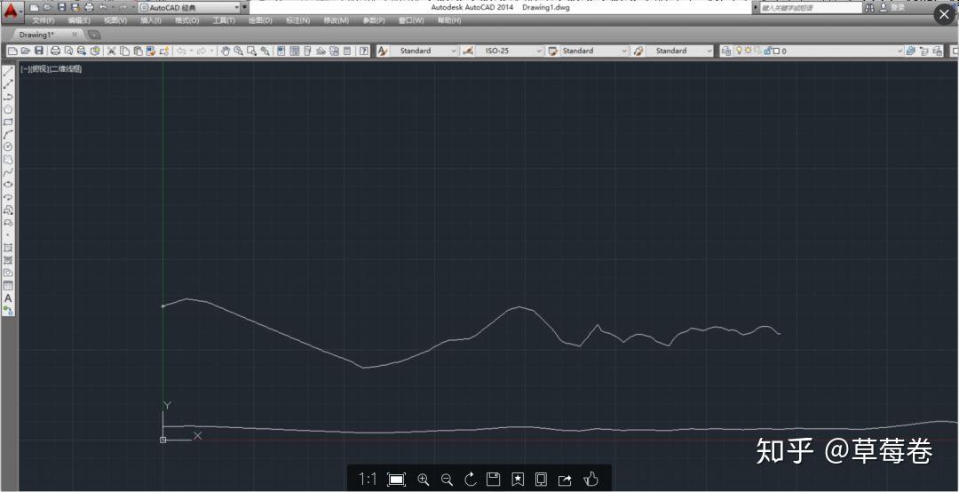This screenshot has height=492, width=959.
Task: Select the Construction line tool
Action: coord(8,84)
